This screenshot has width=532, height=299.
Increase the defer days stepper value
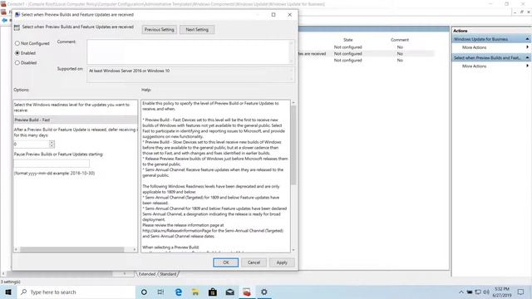click(52, 142)
